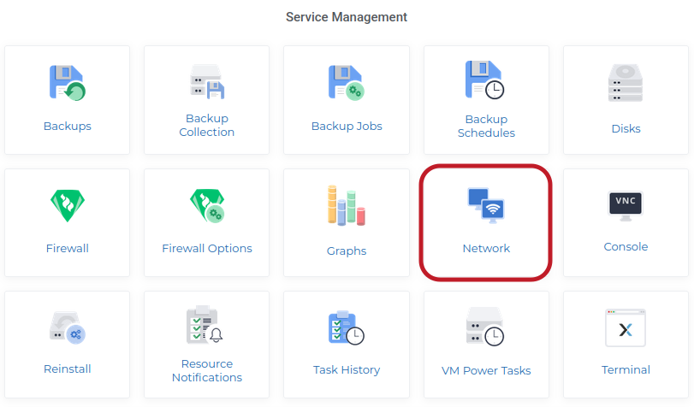This screenshot has width=694, height=407.
Task: Open the Resource Notifications checklist icon
Action: pos(206,325)
